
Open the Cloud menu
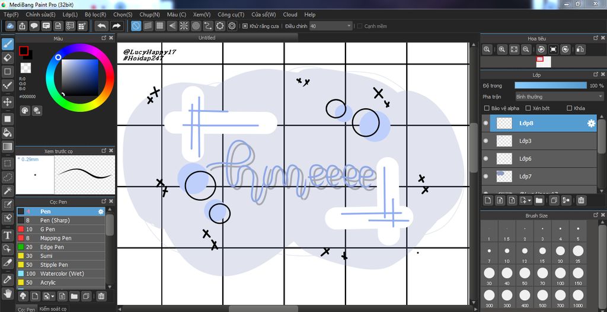pos(290,15)
